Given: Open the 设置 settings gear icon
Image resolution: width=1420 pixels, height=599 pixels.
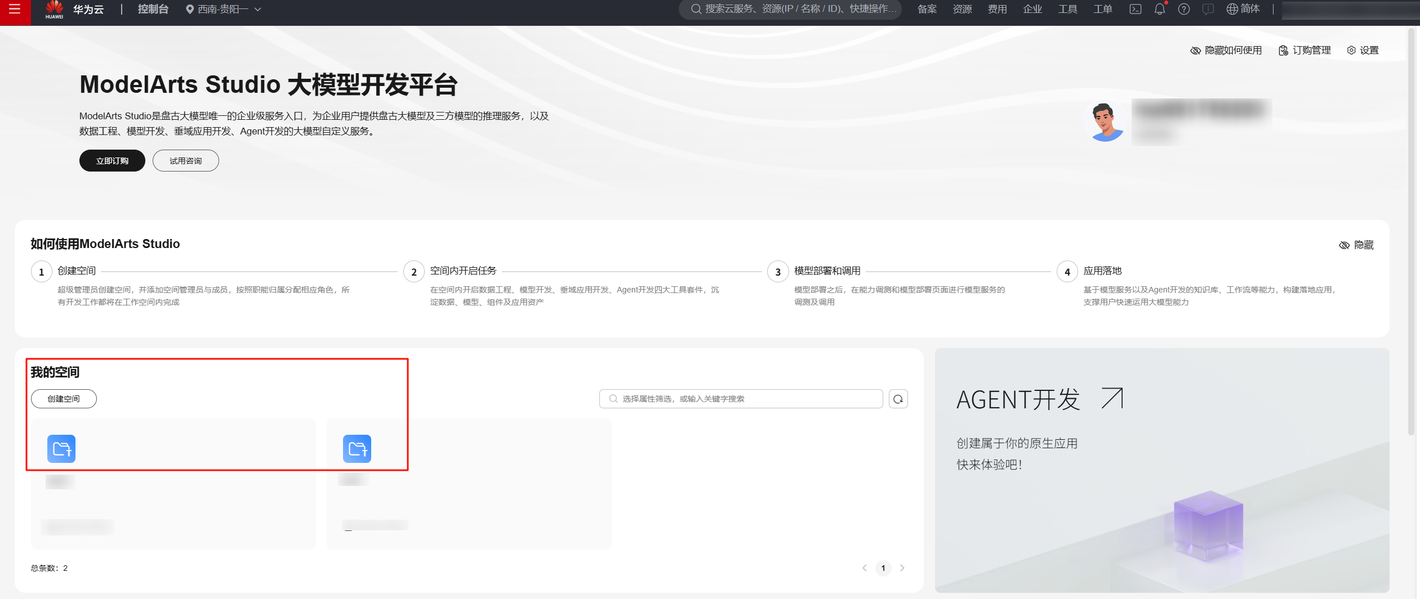Looking at the screenshot, I should click(x=1363, y=50).
